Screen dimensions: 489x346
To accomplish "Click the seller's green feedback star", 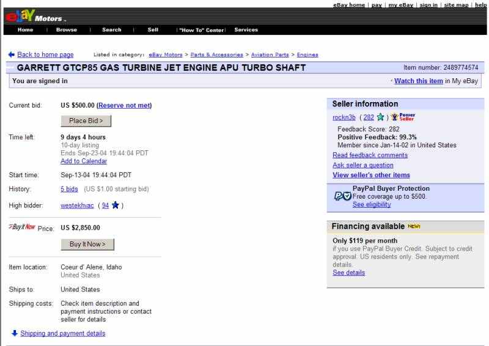I will click(381, 117).
